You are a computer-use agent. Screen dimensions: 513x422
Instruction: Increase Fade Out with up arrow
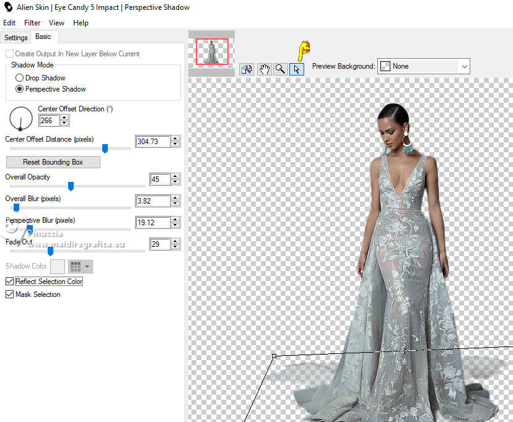point(175,241)
